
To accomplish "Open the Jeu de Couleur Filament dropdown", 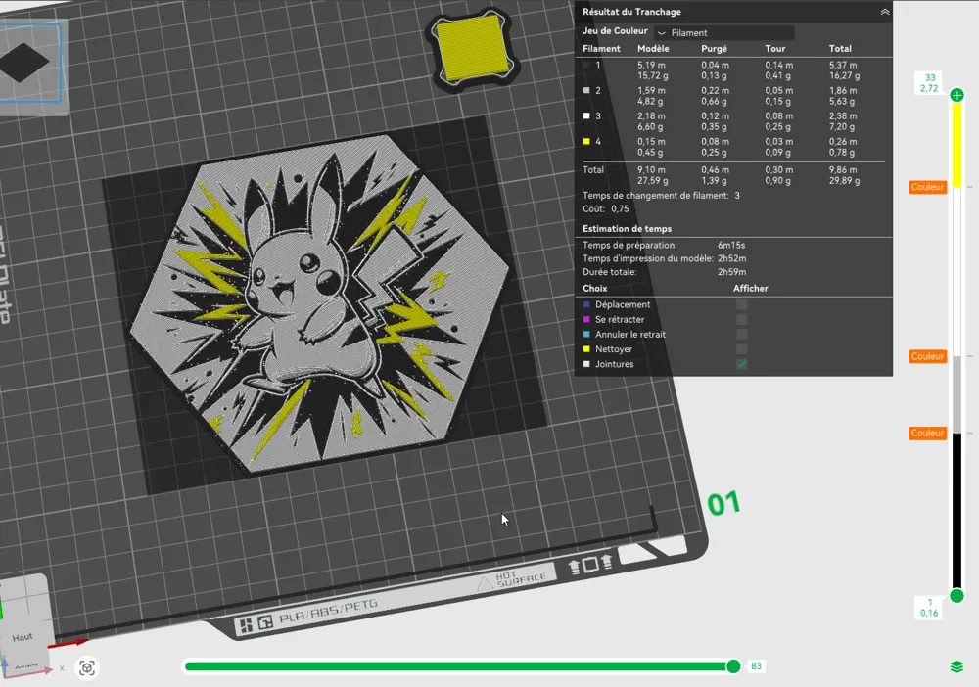I will pyautogui.click(x=724, y=31).
